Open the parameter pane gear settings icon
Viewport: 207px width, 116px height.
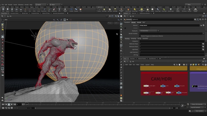click(x=195, y=19)
